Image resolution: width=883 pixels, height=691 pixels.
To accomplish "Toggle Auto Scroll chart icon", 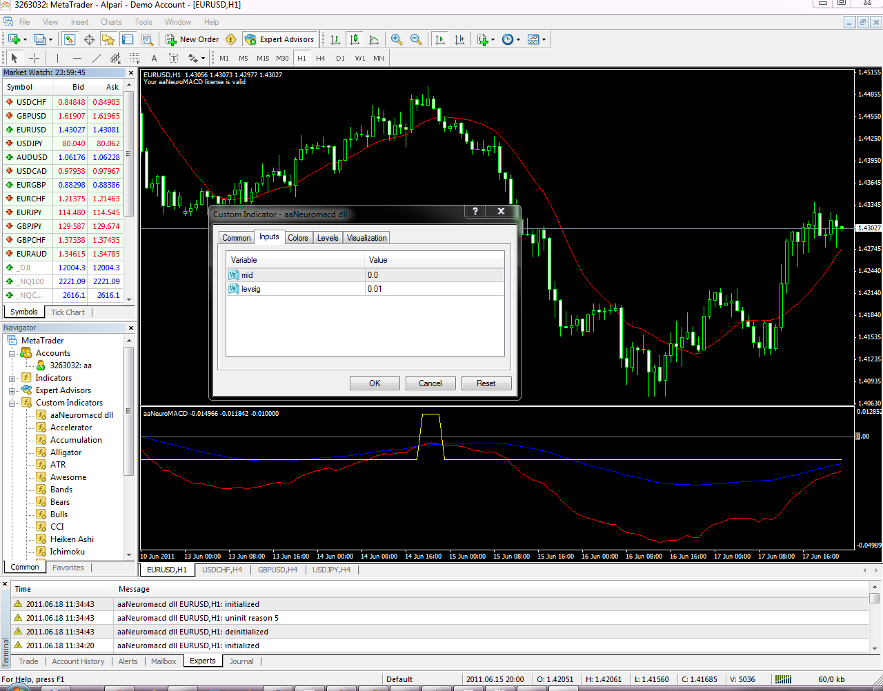I will 440,39.
